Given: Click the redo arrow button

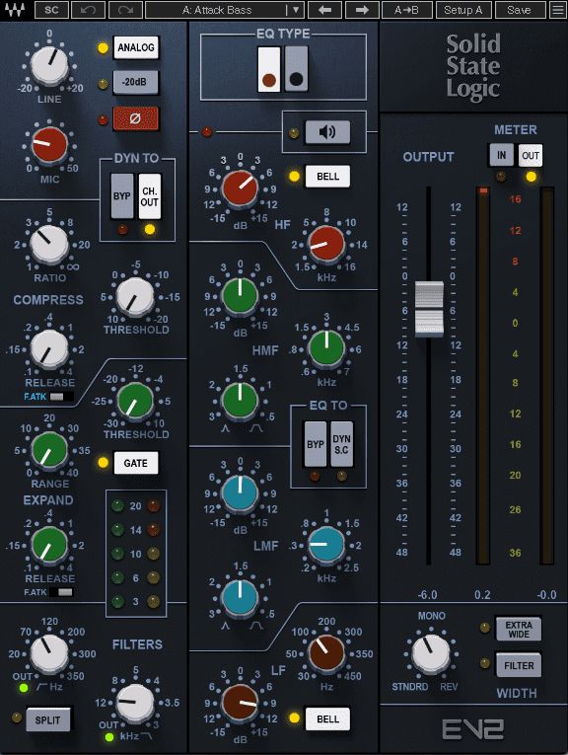Looking at the screenshot, I should [125, 10].
